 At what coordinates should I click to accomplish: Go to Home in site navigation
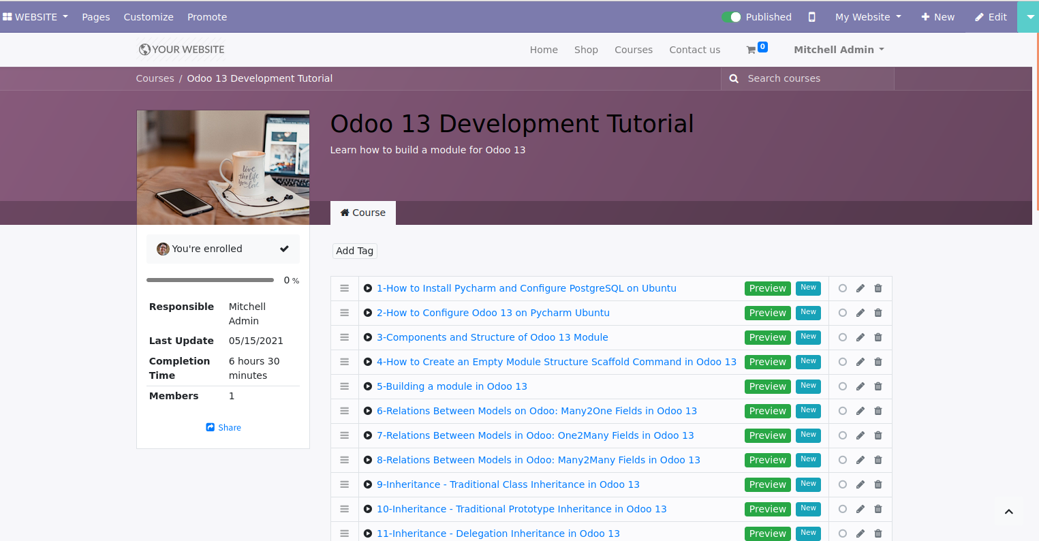pyautogui.click(x=544, y=50)
